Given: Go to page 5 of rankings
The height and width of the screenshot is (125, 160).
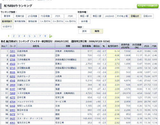Looking at the screenshot, I should point(29,36).
